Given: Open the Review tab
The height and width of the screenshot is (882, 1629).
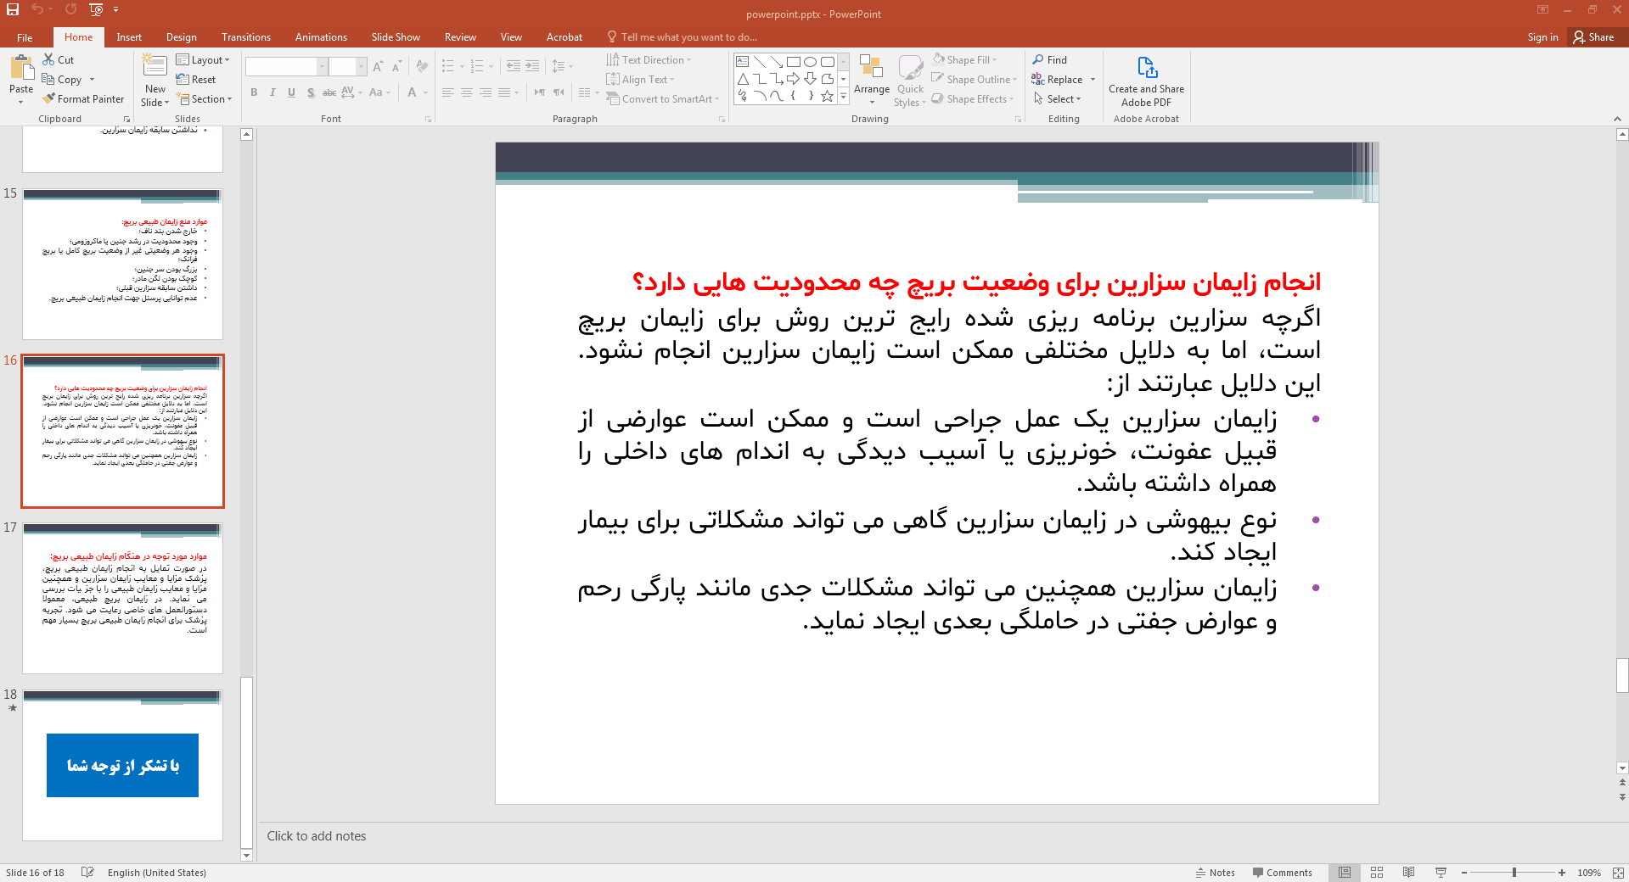Looking at the screenshot, I should 460,37.
